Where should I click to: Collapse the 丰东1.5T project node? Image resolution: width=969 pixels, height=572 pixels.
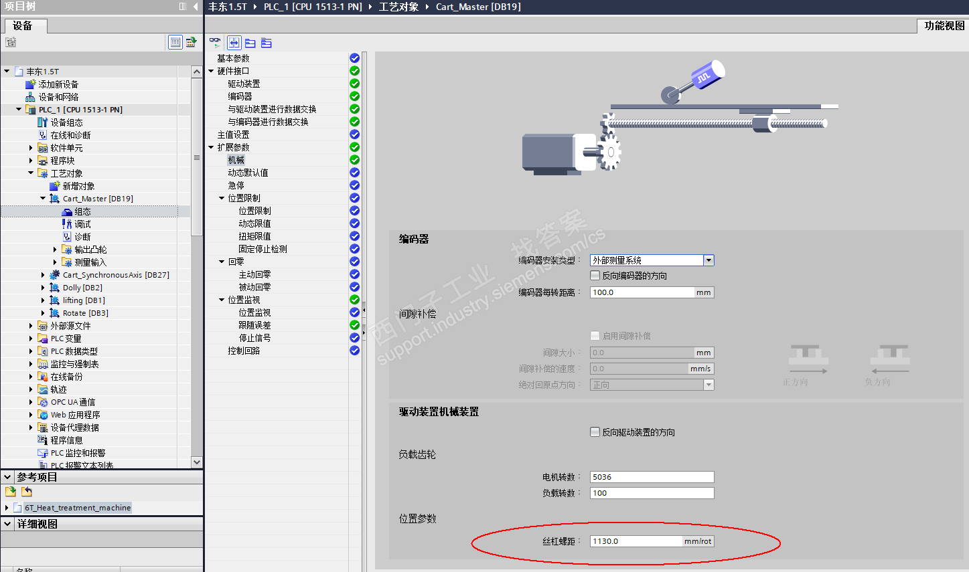[7, 71]
